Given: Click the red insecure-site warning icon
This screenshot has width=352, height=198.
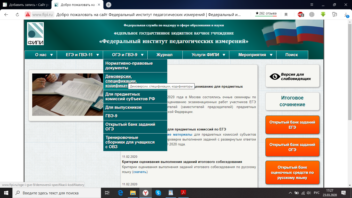Looking at the screenshot, I should coord(28,14).
